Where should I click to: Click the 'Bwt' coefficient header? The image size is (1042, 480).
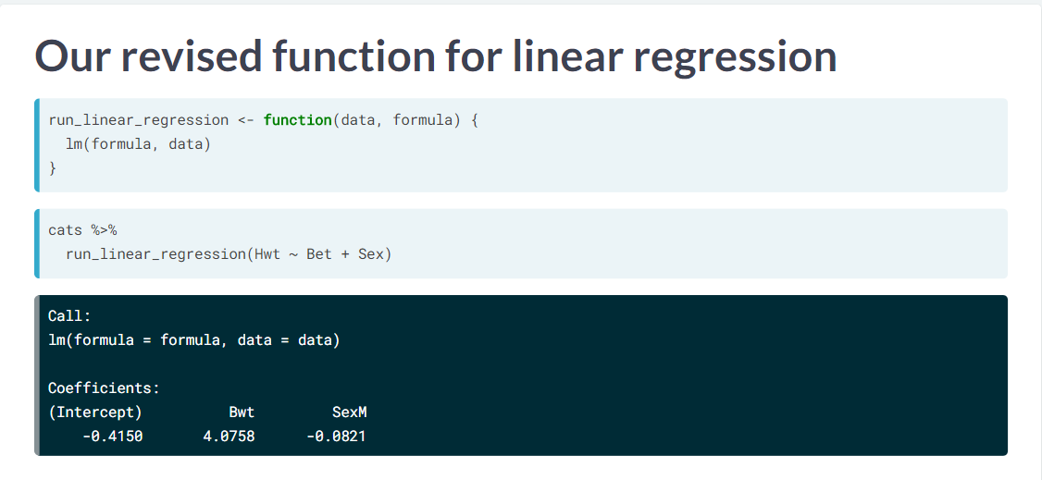[242, 412]
